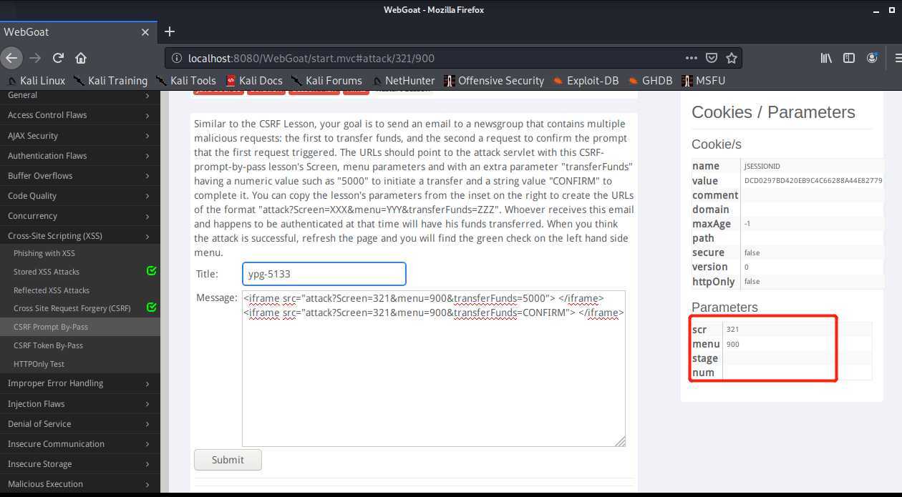902x497 pixels.
Task: Click inside the Message textarea
Action: click(x=433, y=368)
